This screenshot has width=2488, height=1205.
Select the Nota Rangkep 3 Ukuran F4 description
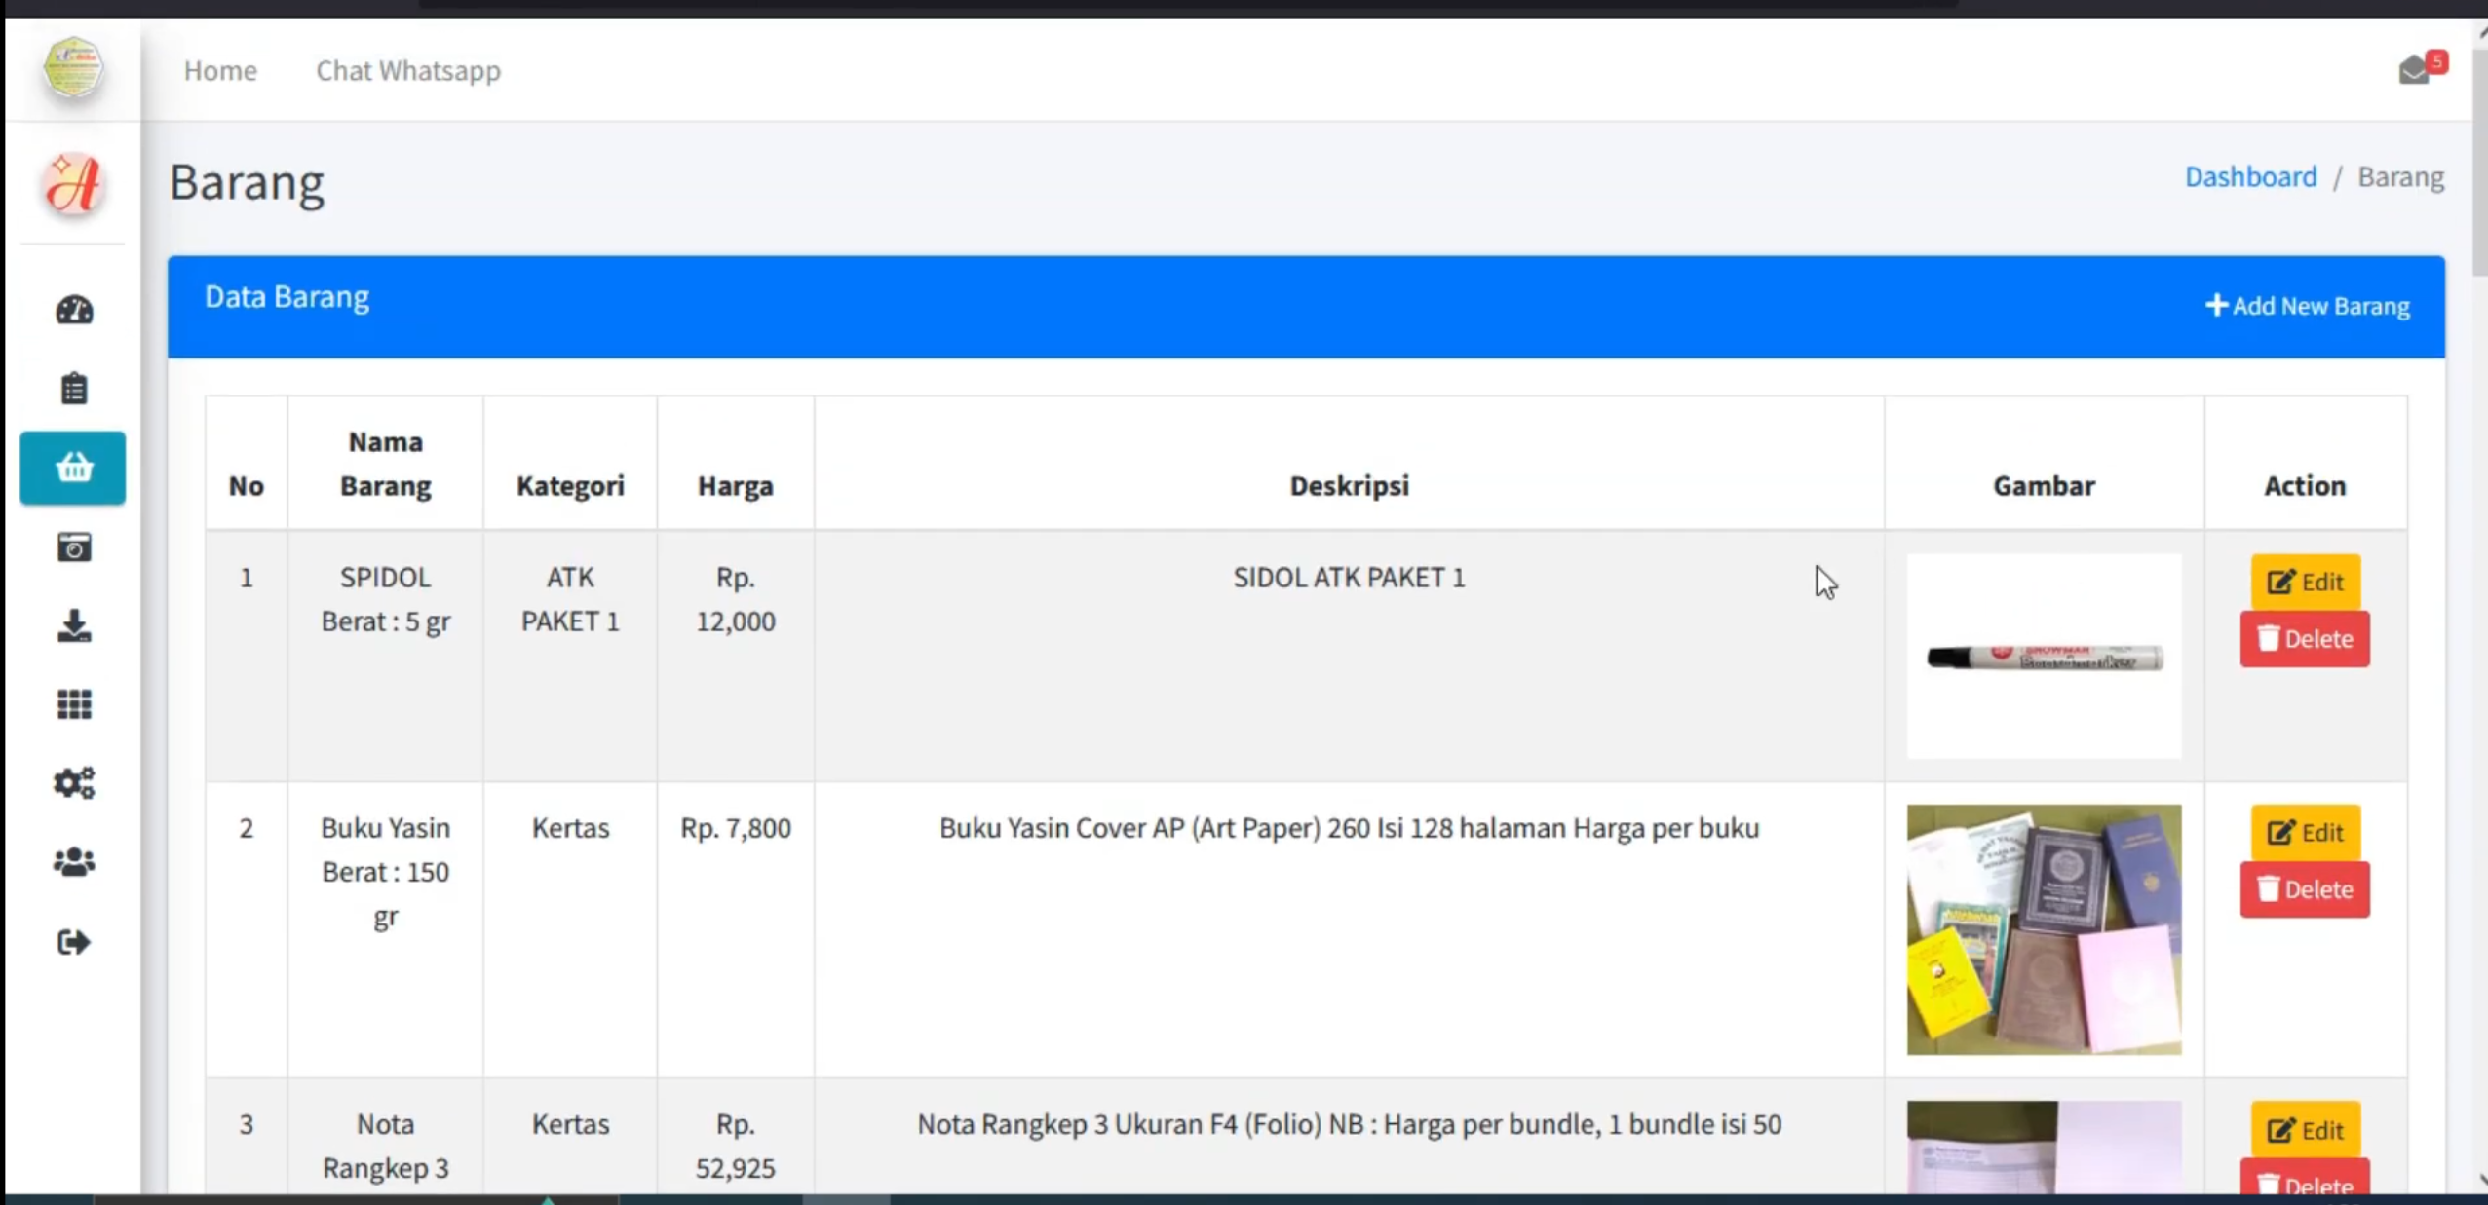[x=1349, y=1124]
